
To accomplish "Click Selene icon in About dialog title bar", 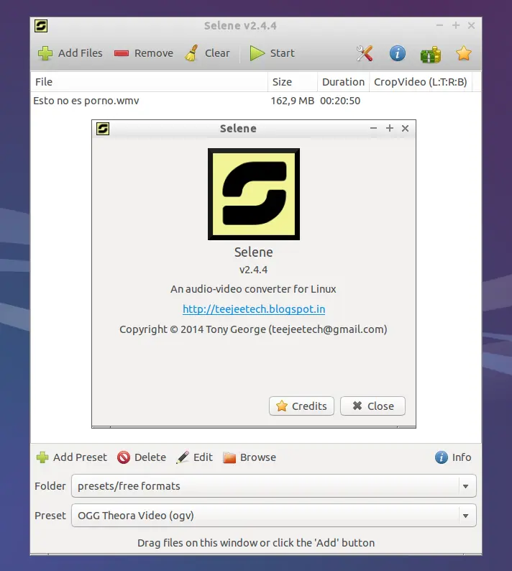I will tap(103, 129).
